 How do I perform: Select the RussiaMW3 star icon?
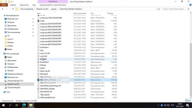pos(38,62)
